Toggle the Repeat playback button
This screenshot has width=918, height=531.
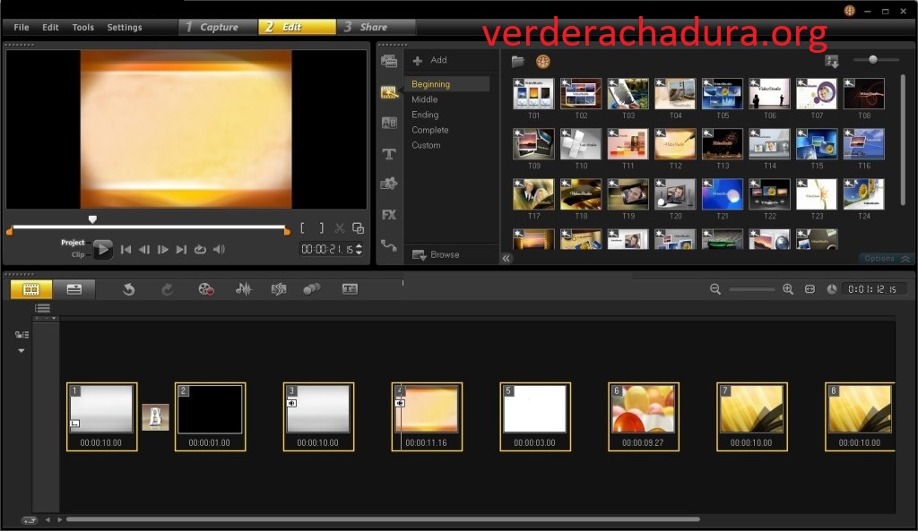200,249
